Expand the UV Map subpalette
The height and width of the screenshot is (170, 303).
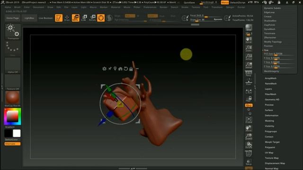[x=269, y=153]
